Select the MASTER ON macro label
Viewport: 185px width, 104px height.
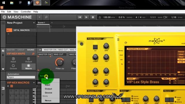tap(45, 54)
